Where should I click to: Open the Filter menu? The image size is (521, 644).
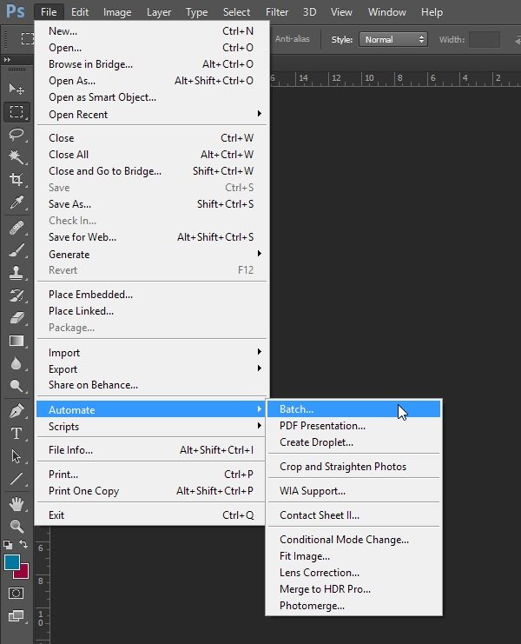[x=277, y=12]
